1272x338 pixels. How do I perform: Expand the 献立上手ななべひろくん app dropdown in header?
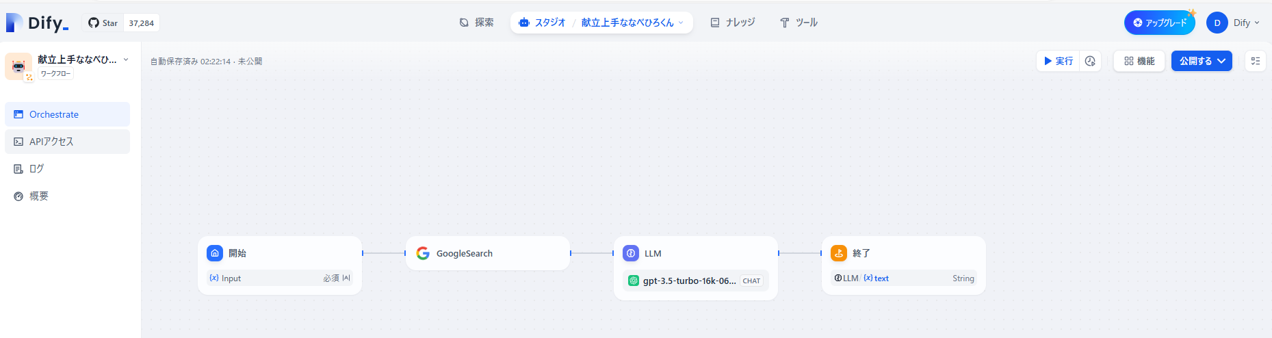(x=632, y=23)
